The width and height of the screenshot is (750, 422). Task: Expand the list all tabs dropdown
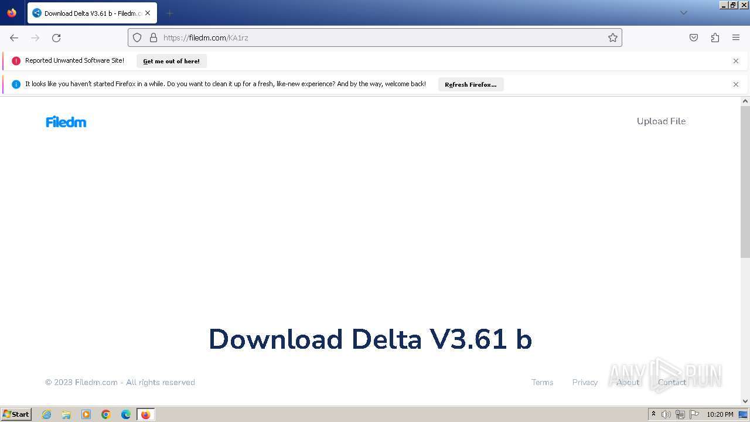[x=683, y=13]
